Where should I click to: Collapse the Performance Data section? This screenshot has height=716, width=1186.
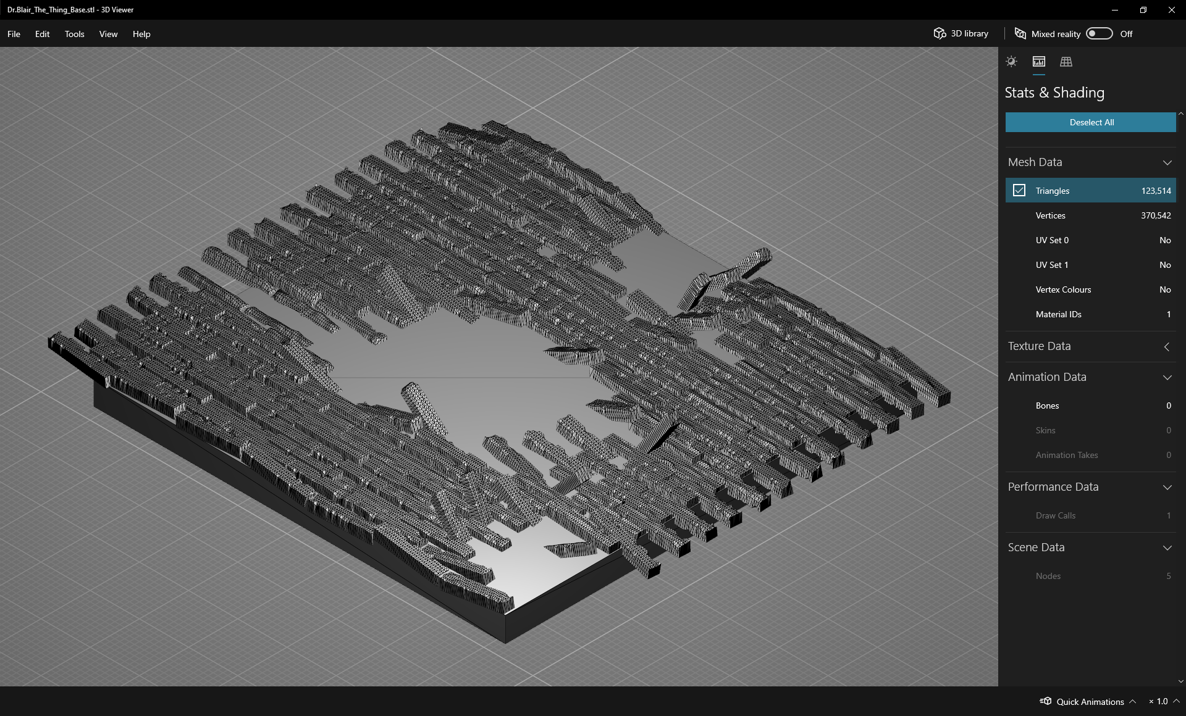1167,487
